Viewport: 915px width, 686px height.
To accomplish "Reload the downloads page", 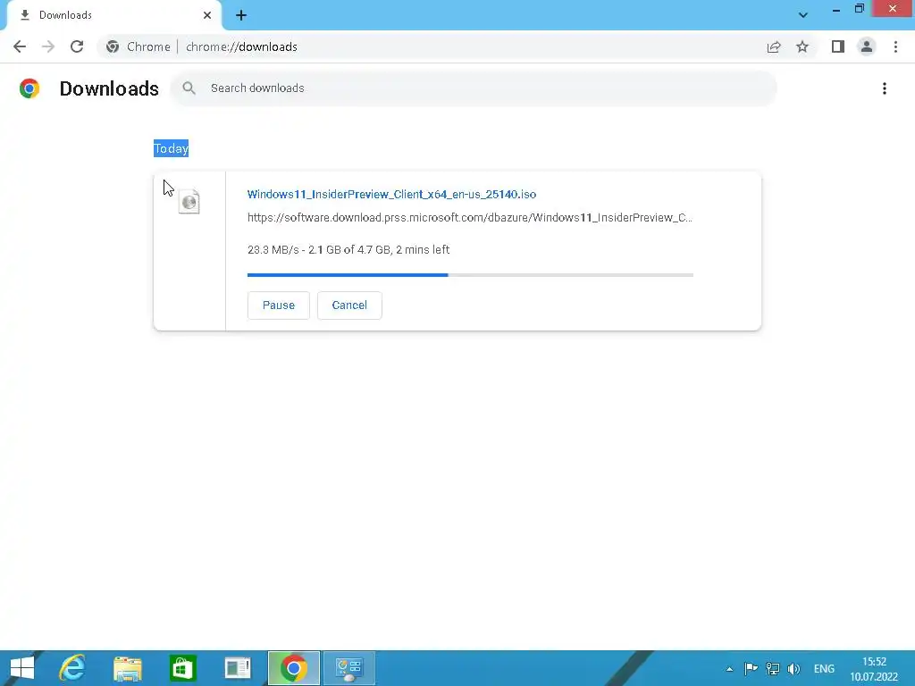I will (x=77, y=46).
